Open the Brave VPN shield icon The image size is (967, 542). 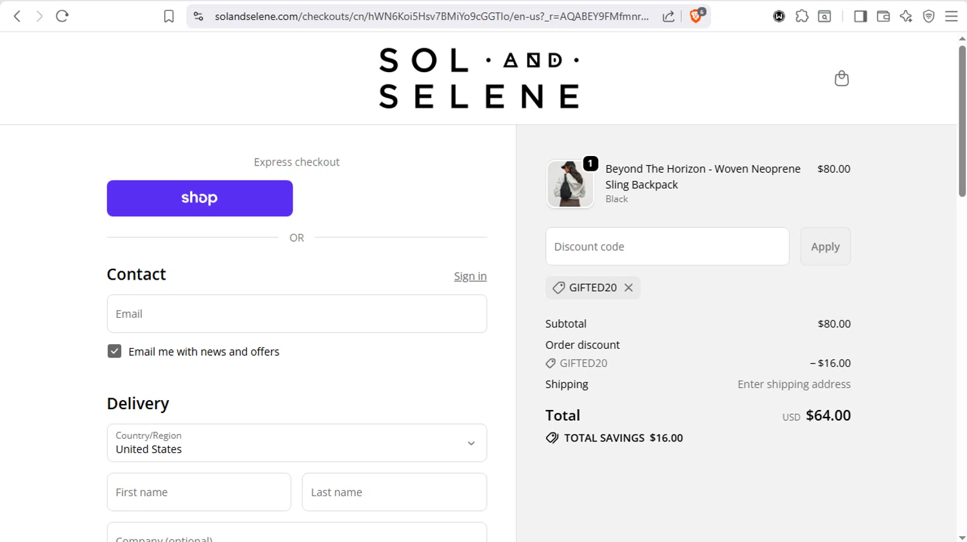tap(929, 16)
